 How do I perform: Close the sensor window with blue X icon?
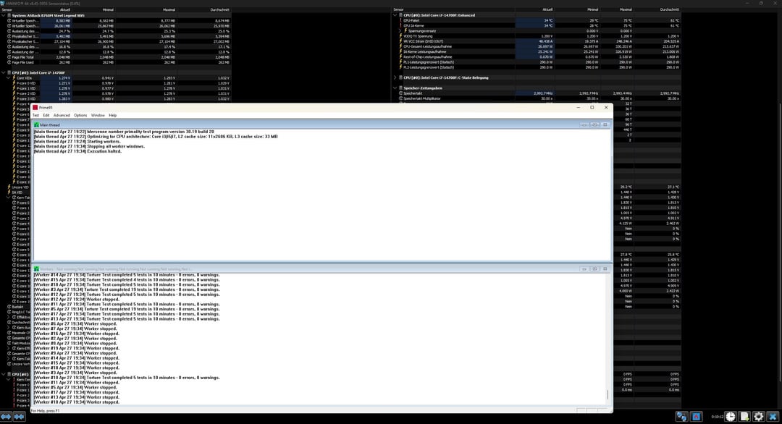tap(773, 417)
